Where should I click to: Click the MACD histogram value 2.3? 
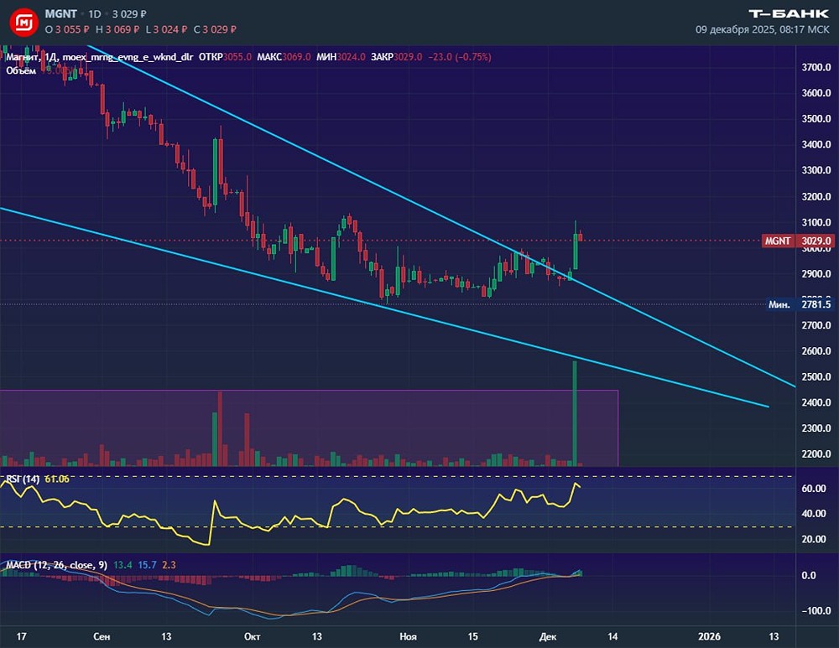169,565
